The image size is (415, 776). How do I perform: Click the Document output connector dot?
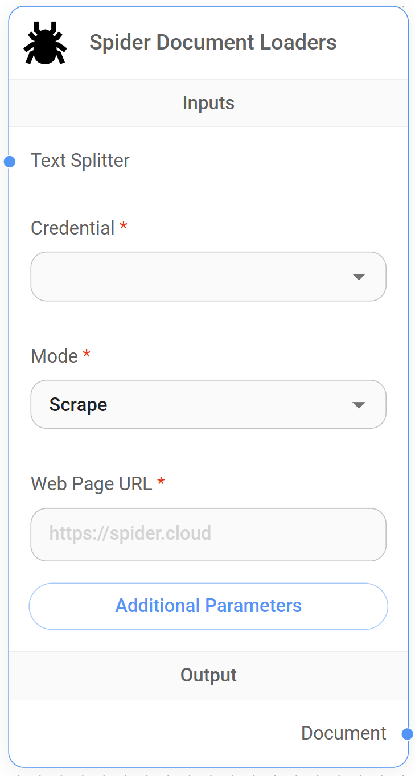pyautogui.click(x=407, y=734)
